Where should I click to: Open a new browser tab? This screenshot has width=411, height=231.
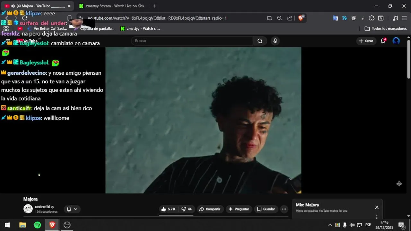[155, 6]
